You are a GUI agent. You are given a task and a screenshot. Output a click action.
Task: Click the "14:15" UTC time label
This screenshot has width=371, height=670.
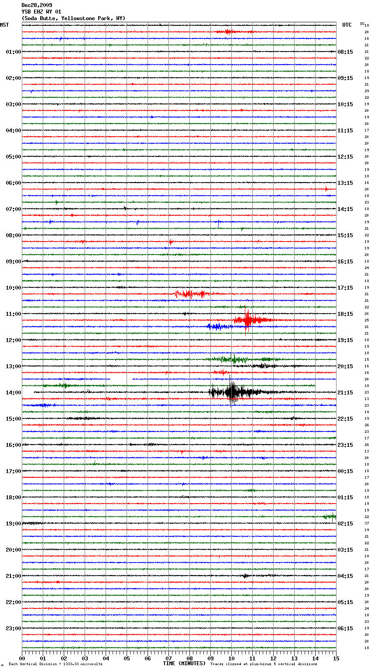(x=345, y=209)
